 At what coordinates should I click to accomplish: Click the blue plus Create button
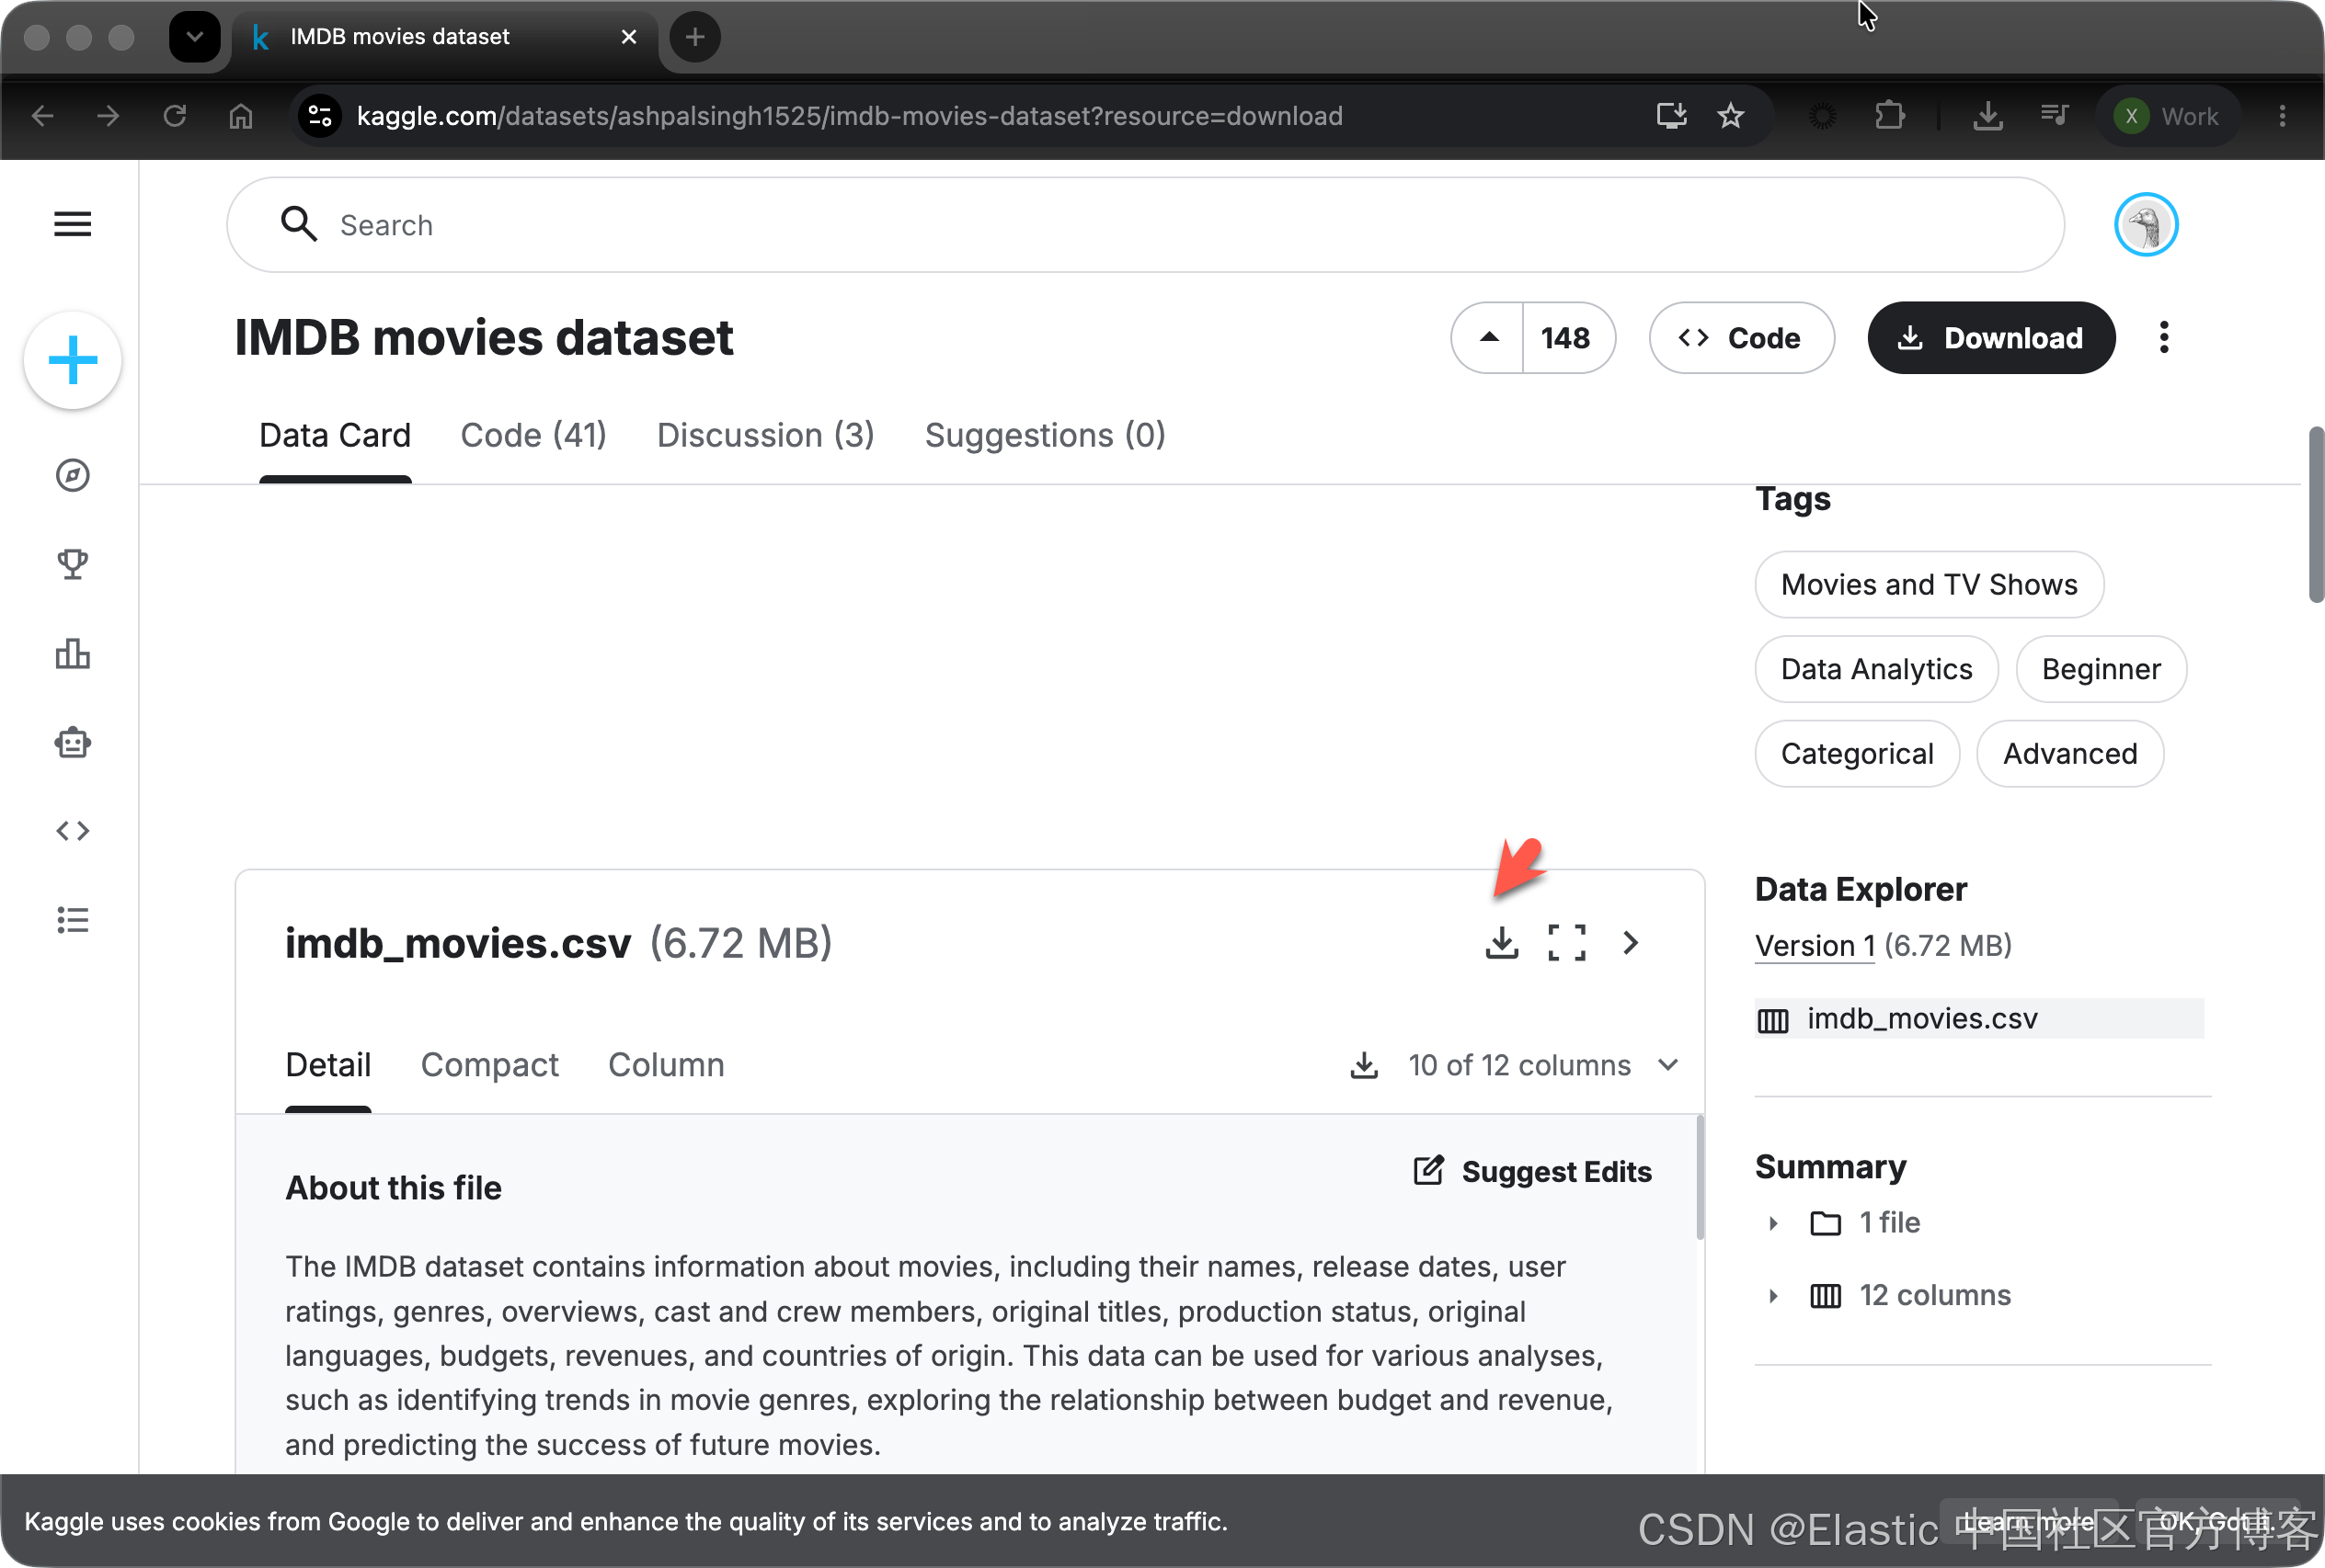click(x=73, y=360)
